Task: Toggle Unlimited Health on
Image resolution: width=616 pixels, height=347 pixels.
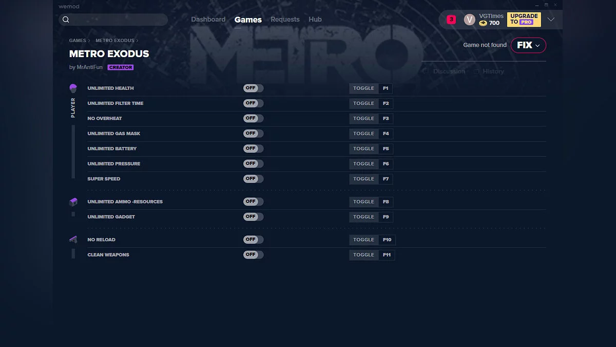Action: click(253, 88)
